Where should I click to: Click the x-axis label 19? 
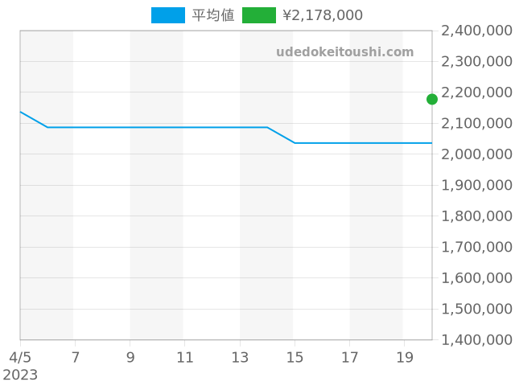point(405,357)
